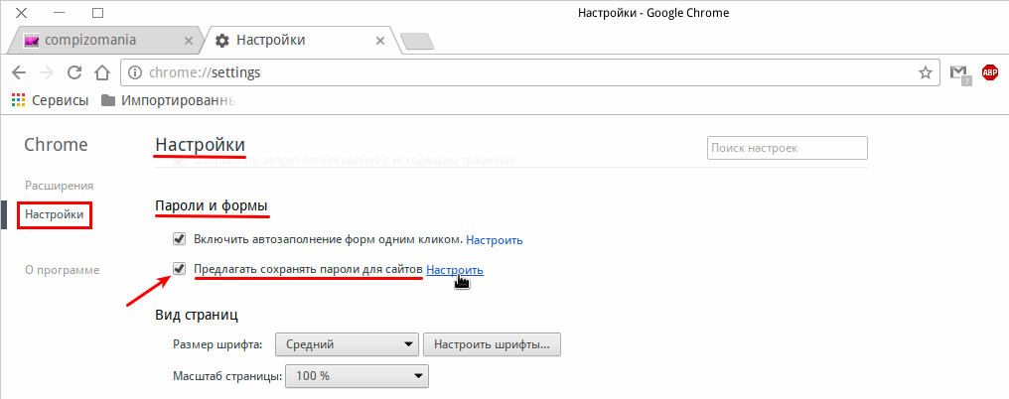Close the compizomania tab
Viewport: 1009px width, 399px height.
click(189, 41)
